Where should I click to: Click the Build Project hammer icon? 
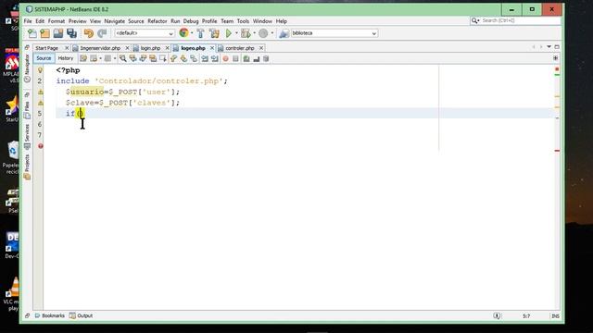200,33
